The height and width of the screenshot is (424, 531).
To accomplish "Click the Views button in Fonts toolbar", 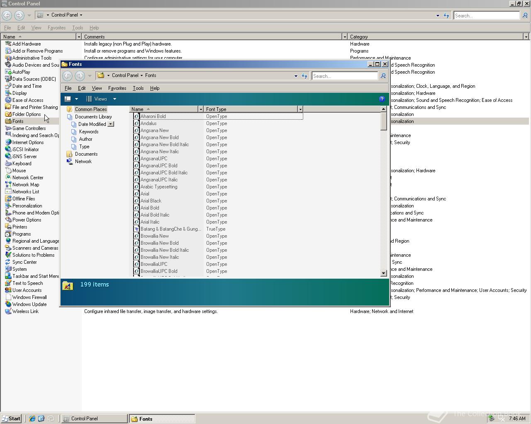I will tap(97, 99).
